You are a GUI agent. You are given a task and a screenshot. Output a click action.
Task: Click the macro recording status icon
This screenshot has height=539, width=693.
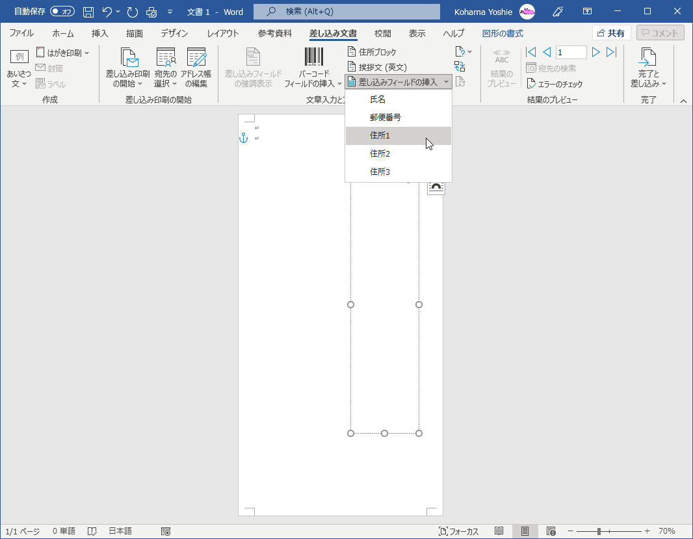coord(166,531)
